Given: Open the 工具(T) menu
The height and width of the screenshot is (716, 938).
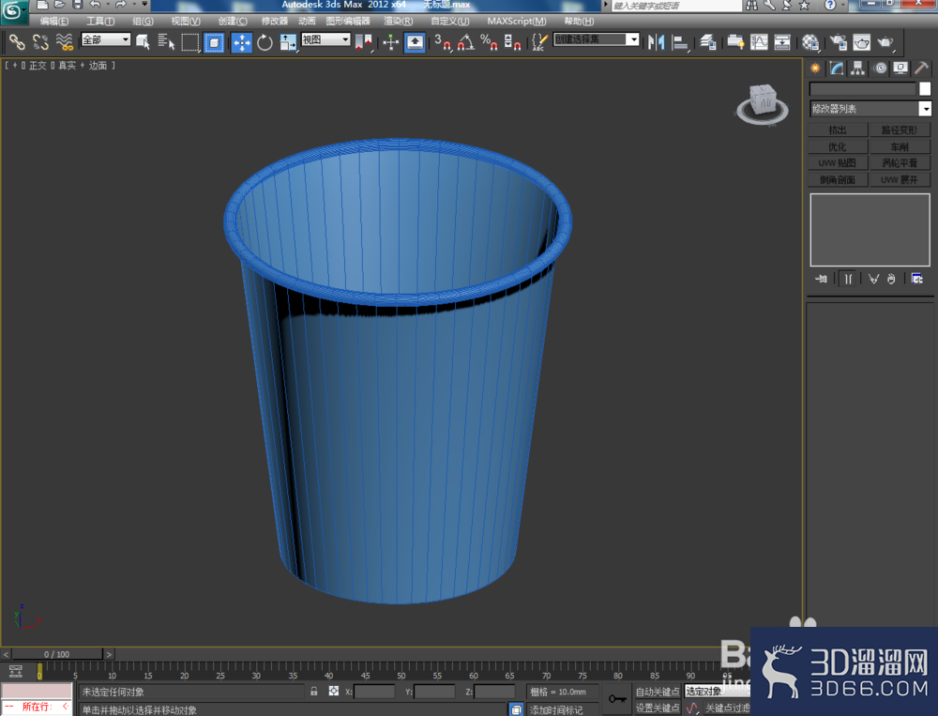Looking at the screenshot, I should point(100,21).
